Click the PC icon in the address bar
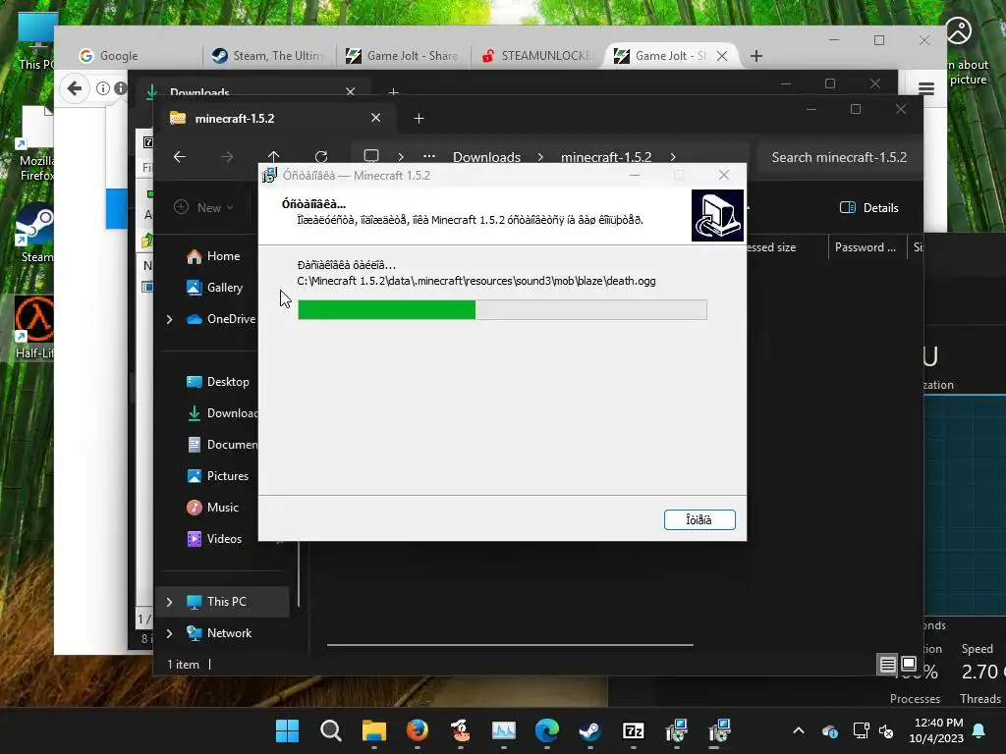Screen dimensions: 1006x754 (x=370, y=156)
